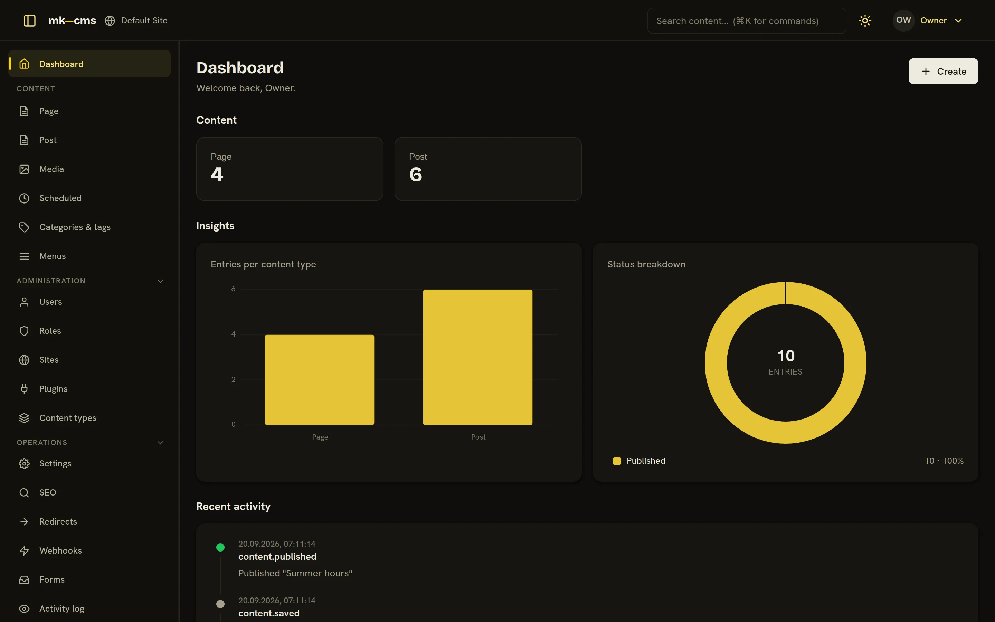Click the SEO magnifier icon
995x622 pixels.
coord(24,493)
